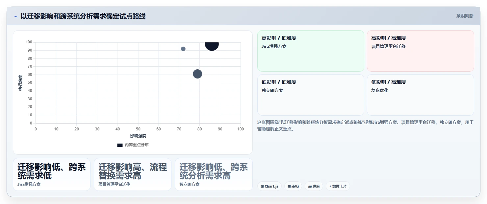487x204 pixels.
Task: Click the medium bubble near value 60
Action: pyautogui.click(x=197, y=74)
